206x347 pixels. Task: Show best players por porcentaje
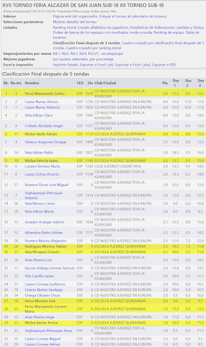coord(101,59)
